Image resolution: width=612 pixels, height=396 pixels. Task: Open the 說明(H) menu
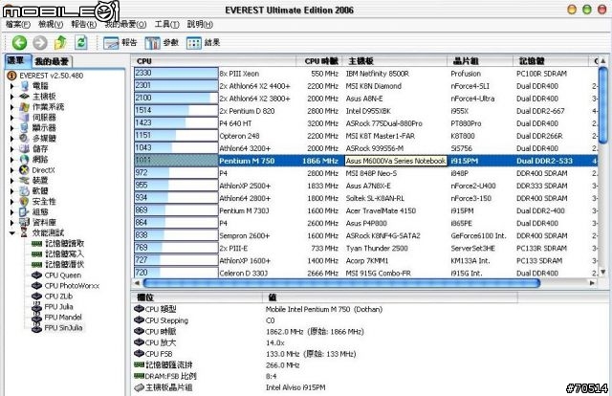click(200, 24)
